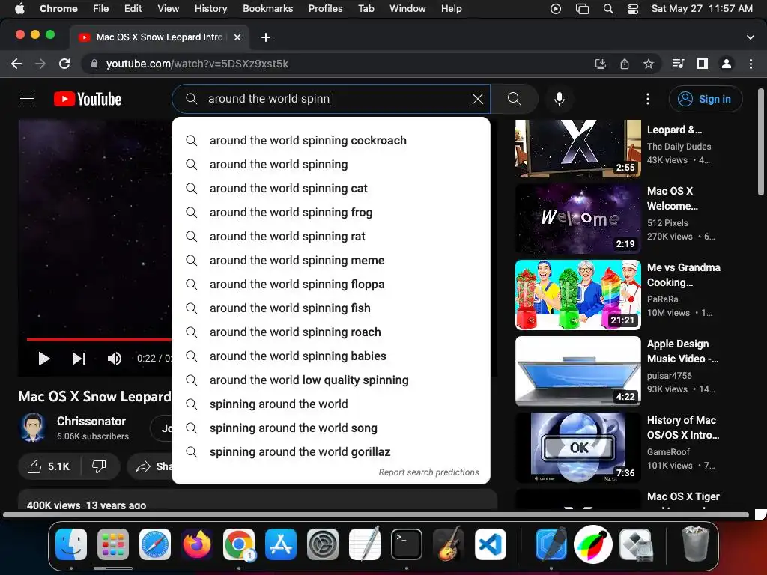Click the address bar URL field
This screenshot has width=767, height=575.
pyautogui.click(x=338, y=64)
